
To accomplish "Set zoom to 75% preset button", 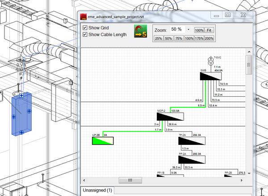I will pos(179,38).
